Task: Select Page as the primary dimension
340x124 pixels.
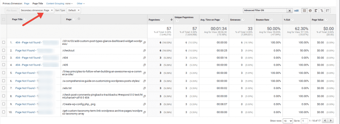Action: pyautogui.click(x=27, y=4)
